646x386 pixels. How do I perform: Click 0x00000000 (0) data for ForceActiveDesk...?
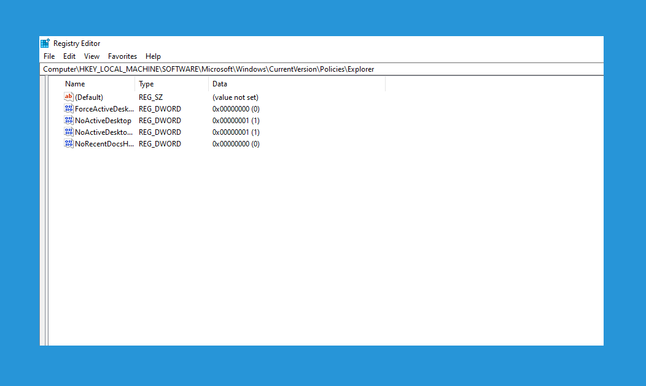(x=236, y=109)
